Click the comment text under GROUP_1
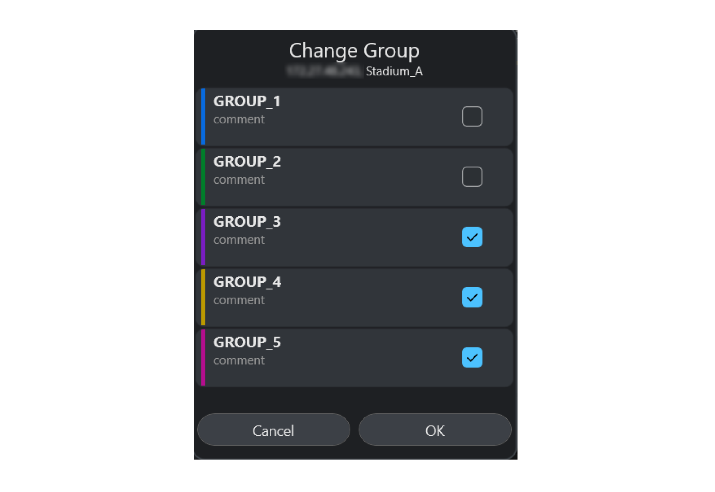This screenshot has width=715, height=492. coord(239,119)
